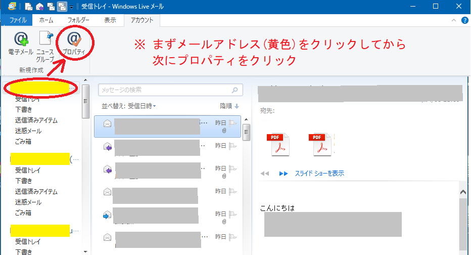
Task: Click the 宛先: label in message header
Action: [267, 110]
